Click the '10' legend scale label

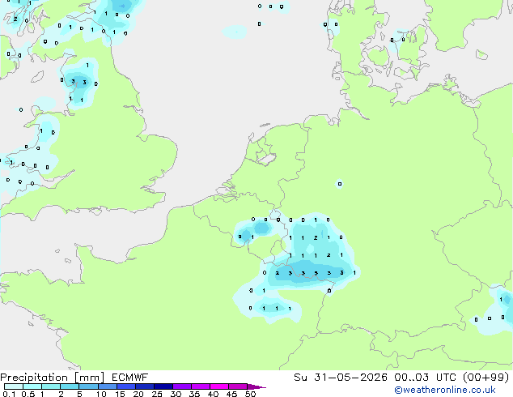(x=101, y=394)
